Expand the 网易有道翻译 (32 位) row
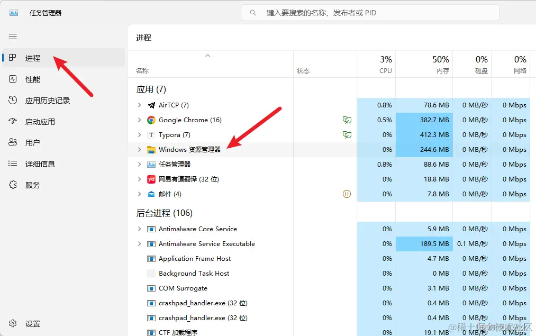This screenshot has width=536, height=336. coord(139,179)
